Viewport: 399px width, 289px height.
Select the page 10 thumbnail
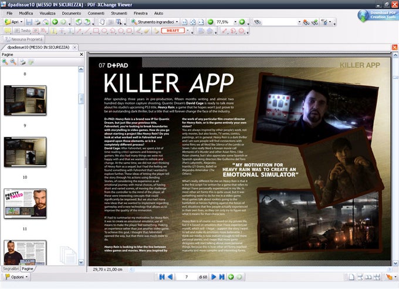click(x=25, y=152)
